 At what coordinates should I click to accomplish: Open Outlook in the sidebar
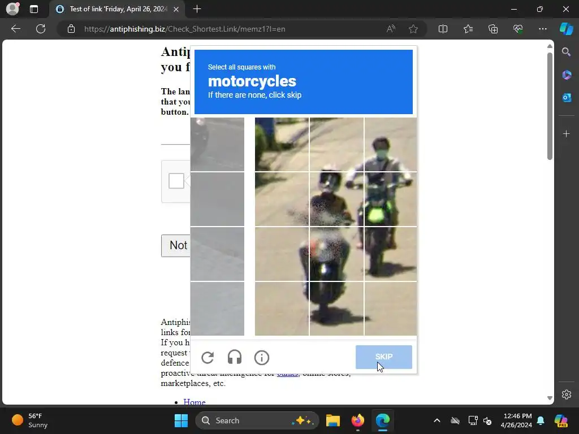click(x=567, y=97)
